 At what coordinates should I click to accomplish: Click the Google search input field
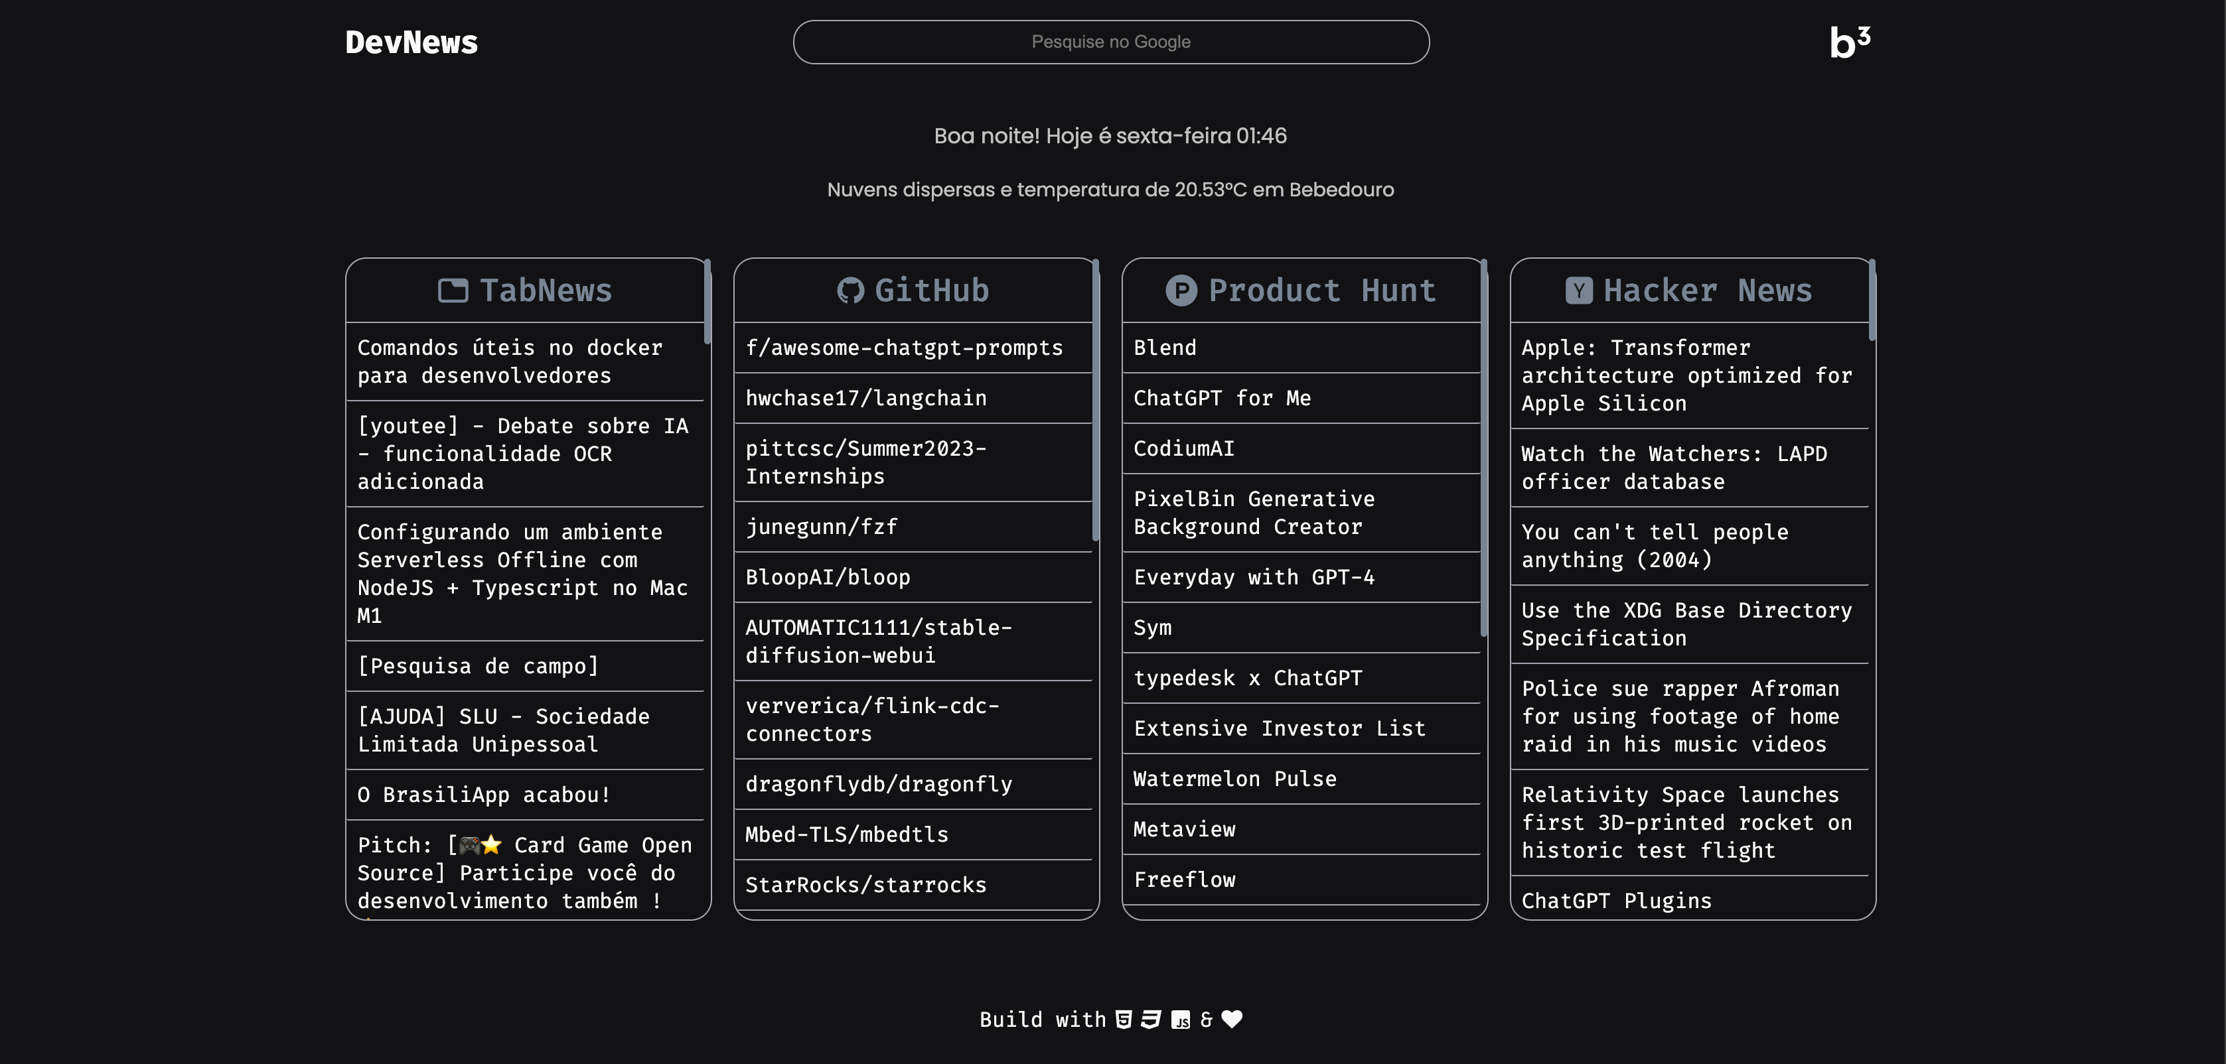[1110, 40]
